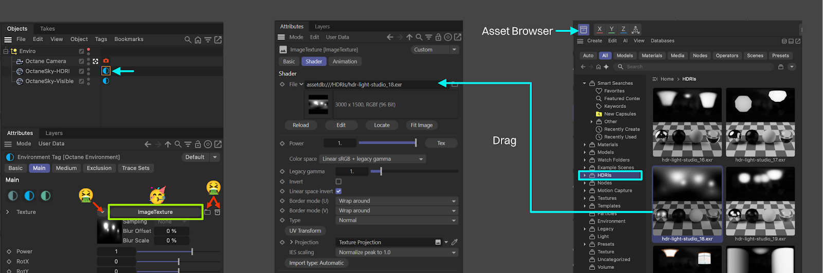This screenshot has width=823, height=273.
Task: Open the Border mode (U) dropdown
Action: tap(397, 201)
